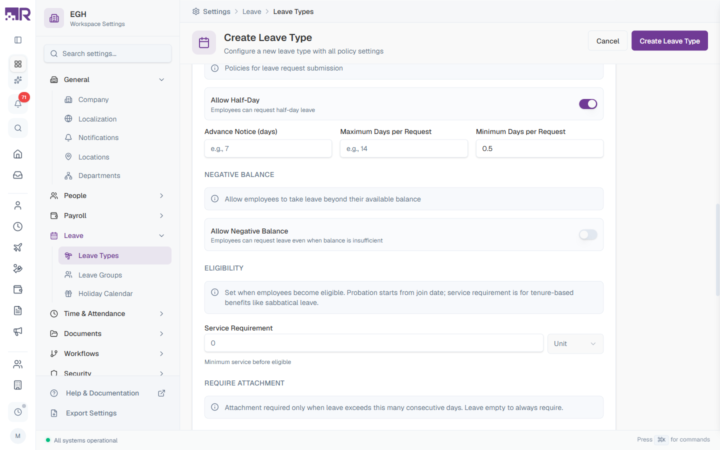Open the clock icon in left rail
The image size is (720, 450).
tap(18, 226)
